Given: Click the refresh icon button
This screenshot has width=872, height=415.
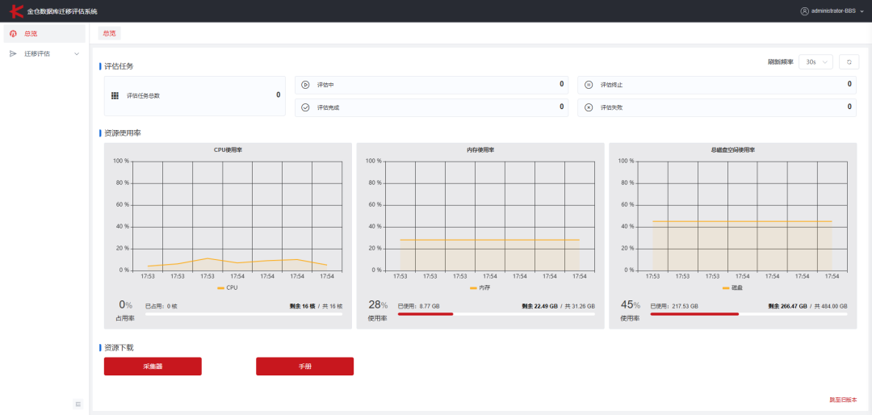Looking at the screenshot, I should point(849,62).
